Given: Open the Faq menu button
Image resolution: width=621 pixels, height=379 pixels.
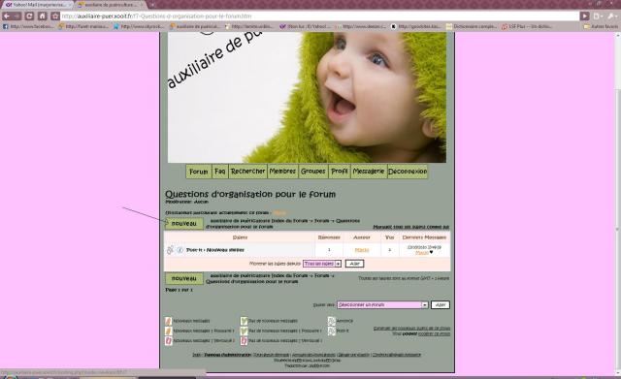Looking at the screenshot, I should click(x=220, y=172).
